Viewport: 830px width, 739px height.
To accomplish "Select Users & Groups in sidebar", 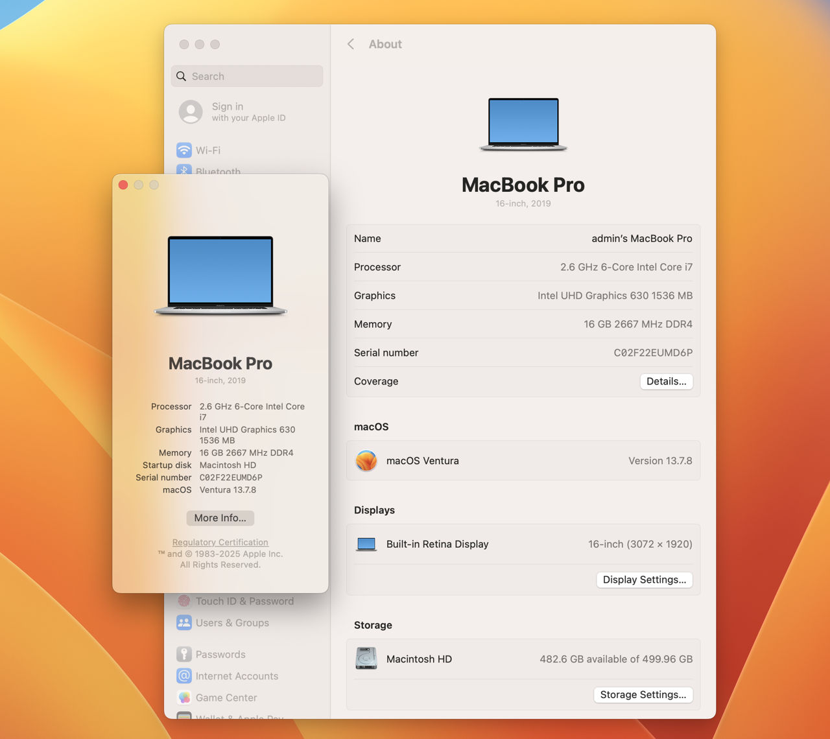I will click(231, 623).
